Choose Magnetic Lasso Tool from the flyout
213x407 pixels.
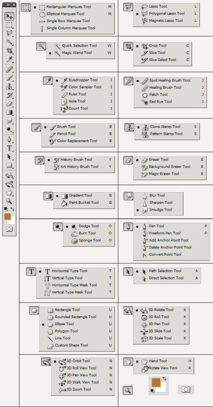click(167, 20)
